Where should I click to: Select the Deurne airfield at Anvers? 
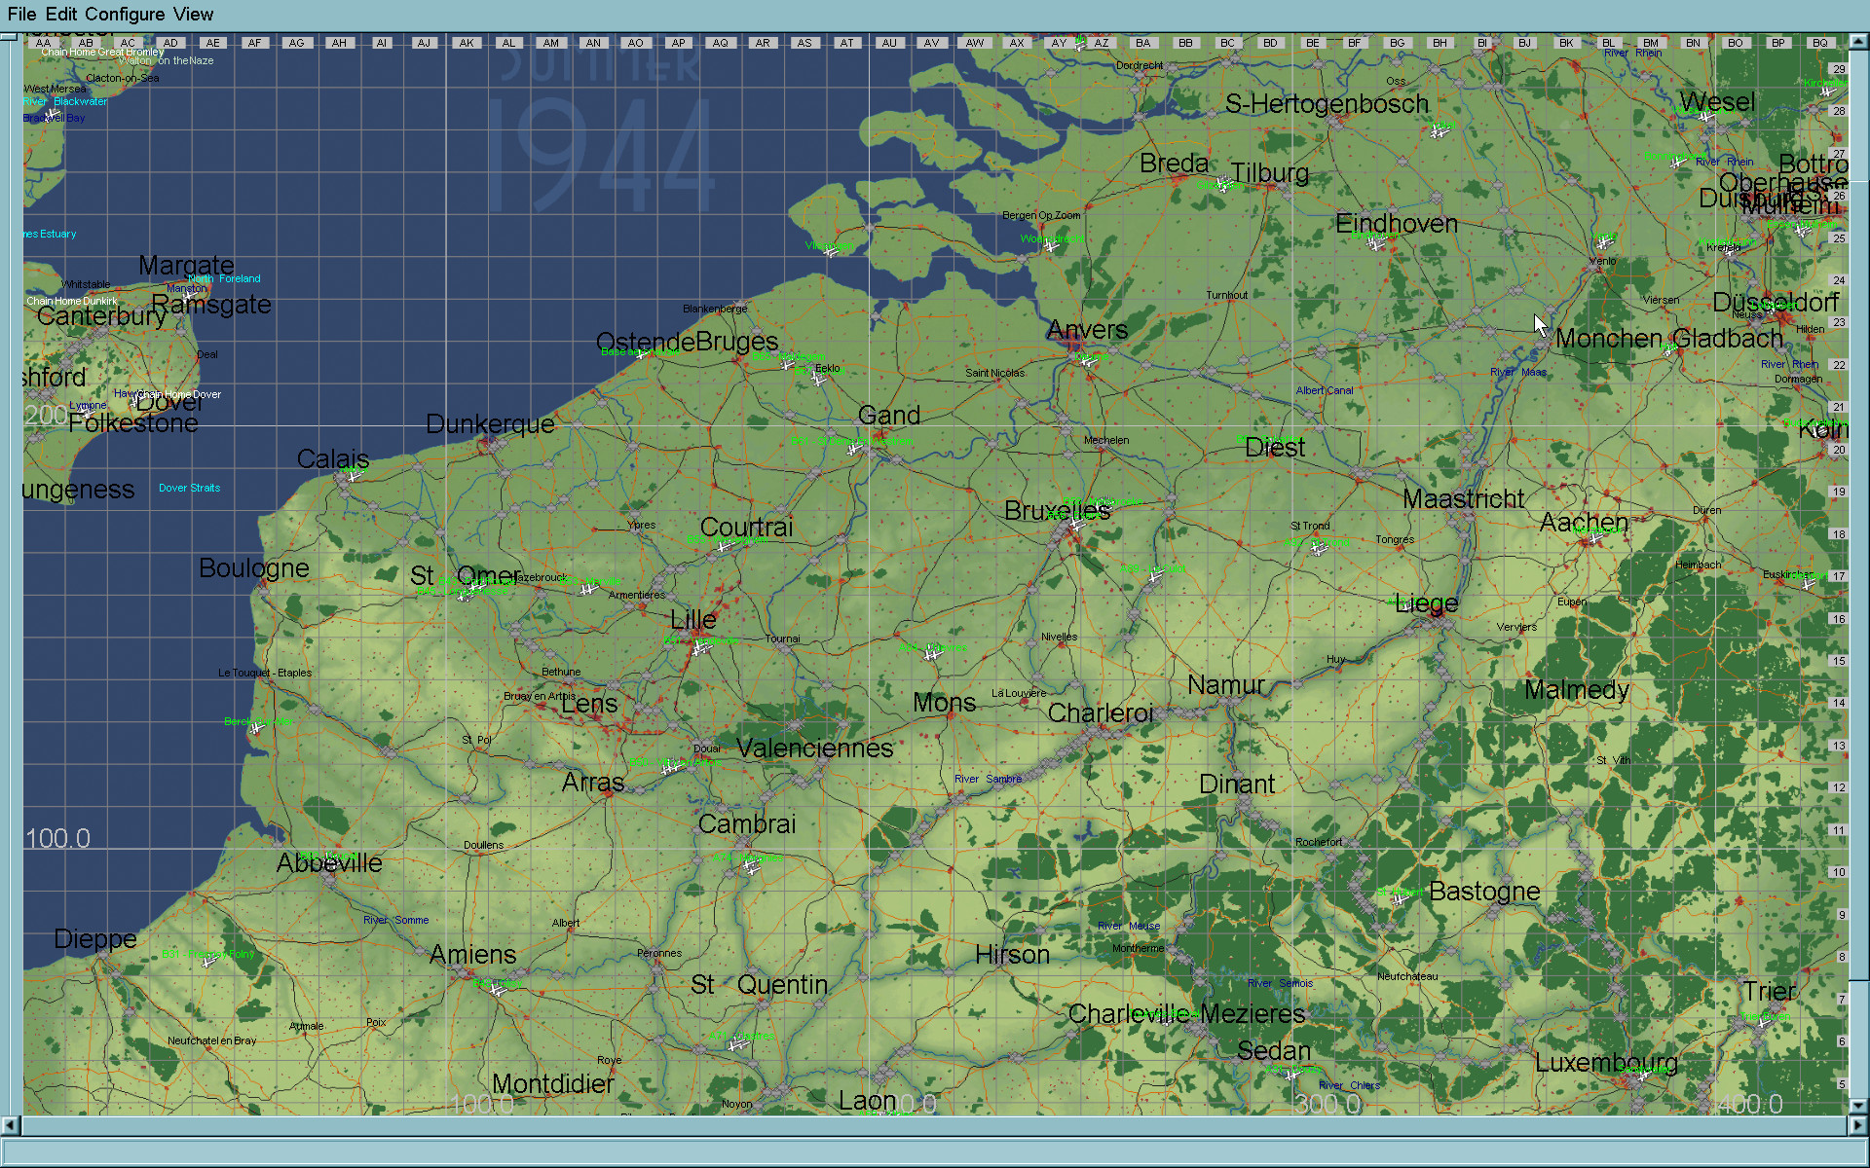(1088, 361)
